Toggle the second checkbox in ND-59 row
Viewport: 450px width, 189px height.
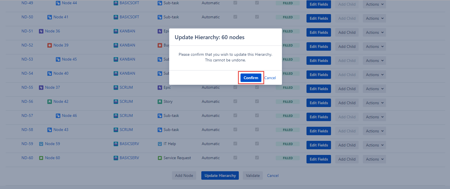click(x=257, y=144)
